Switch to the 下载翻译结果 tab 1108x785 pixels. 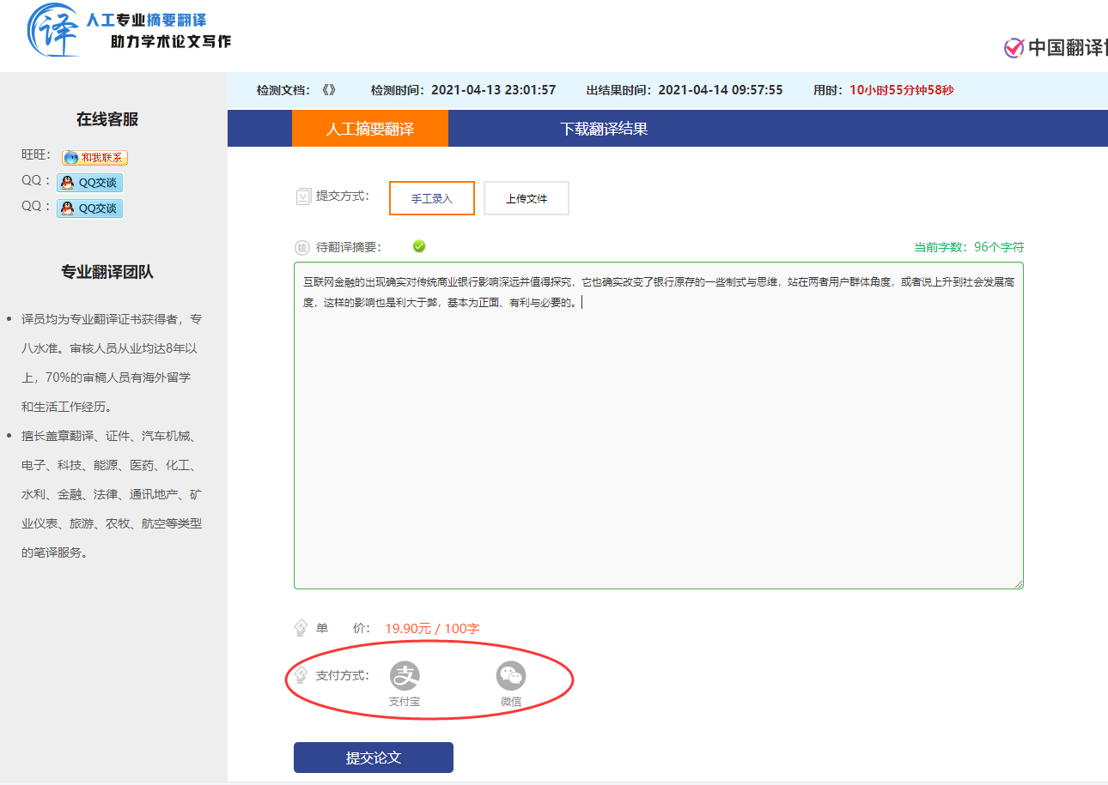[x=604, y=129]
